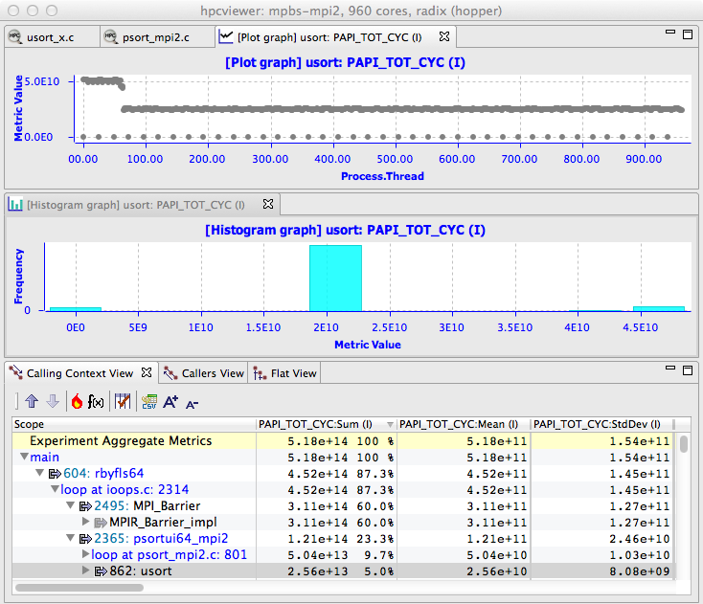Screen dimensions: 703x604
Task: Collapse the main tree node
Action: point(25,458)
